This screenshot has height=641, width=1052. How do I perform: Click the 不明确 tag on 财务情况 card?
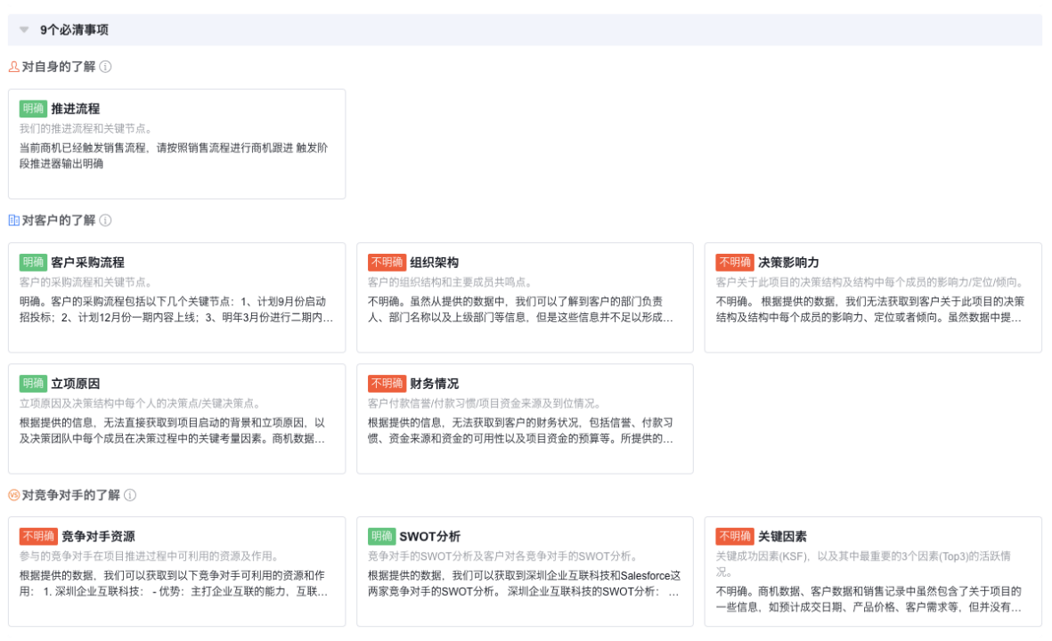click(387, 384)
